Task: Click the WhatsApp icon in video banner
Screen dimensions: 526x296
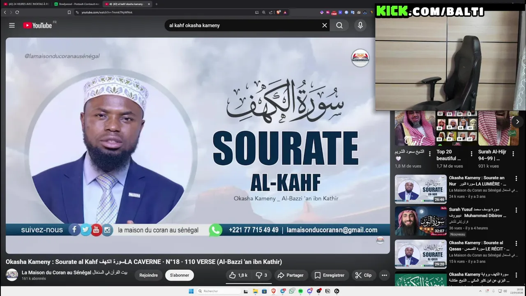Action: coord(215,230)
